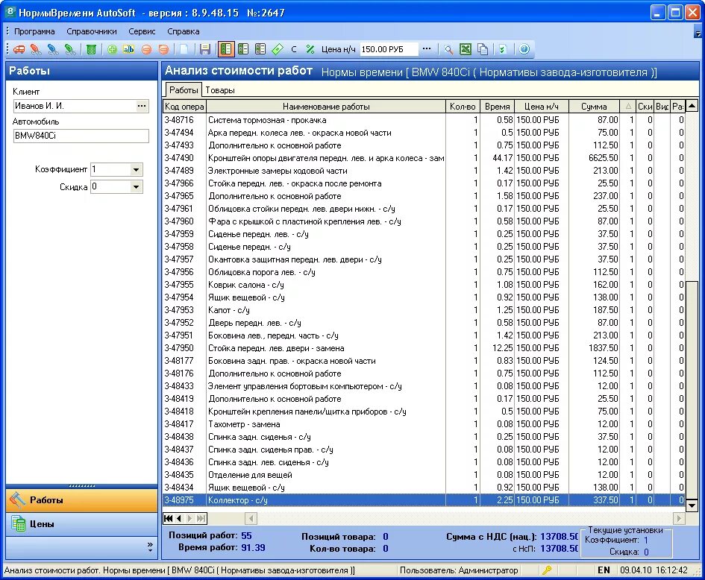Go to previous record navigator button
Screen dimensions: 705x580
(x=179, y=518)
